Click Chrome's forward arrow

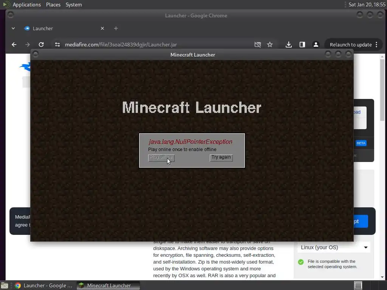tap(27, 45)
